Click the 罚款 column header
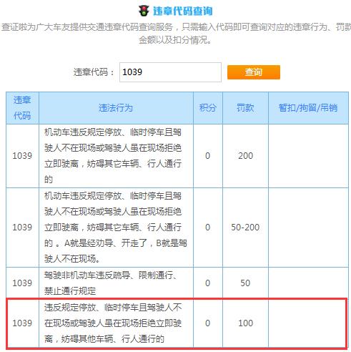The image size is (351, 352). (245, 108)
